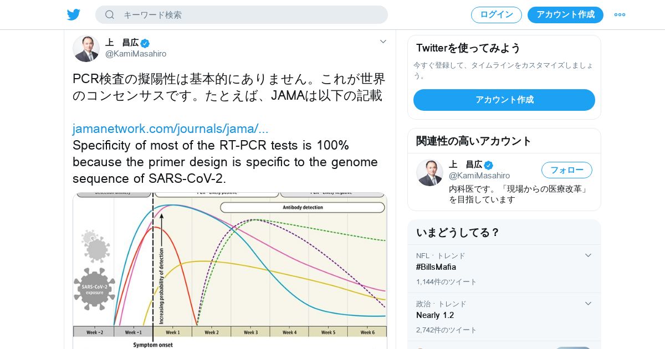This screenshot has height=349, width=665.
Task: Open the jamanetwork.com article link
Action: coord(170,129)
